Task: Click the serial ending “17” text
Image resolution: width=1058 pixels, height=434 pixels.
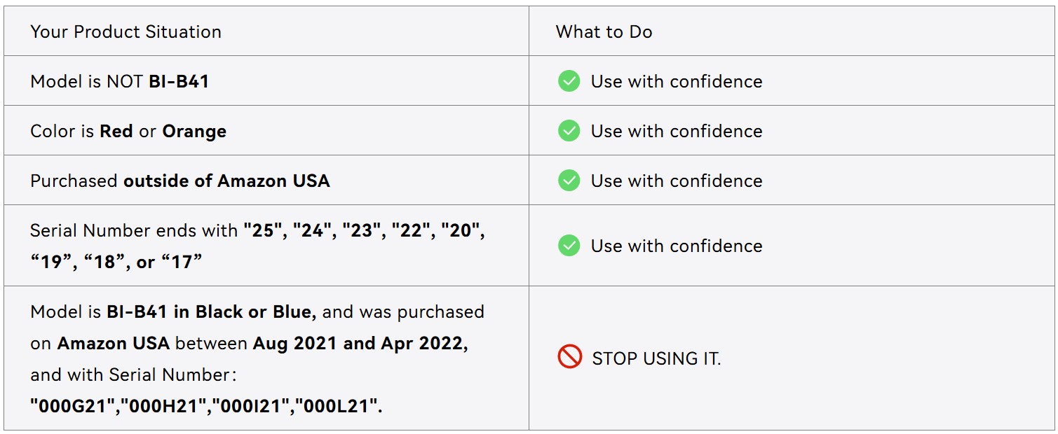Action: coord(182,262)
